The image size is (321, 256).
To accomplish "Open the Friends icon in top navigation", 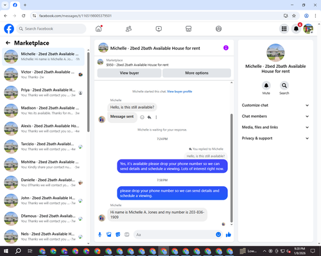I will point(128,29).
